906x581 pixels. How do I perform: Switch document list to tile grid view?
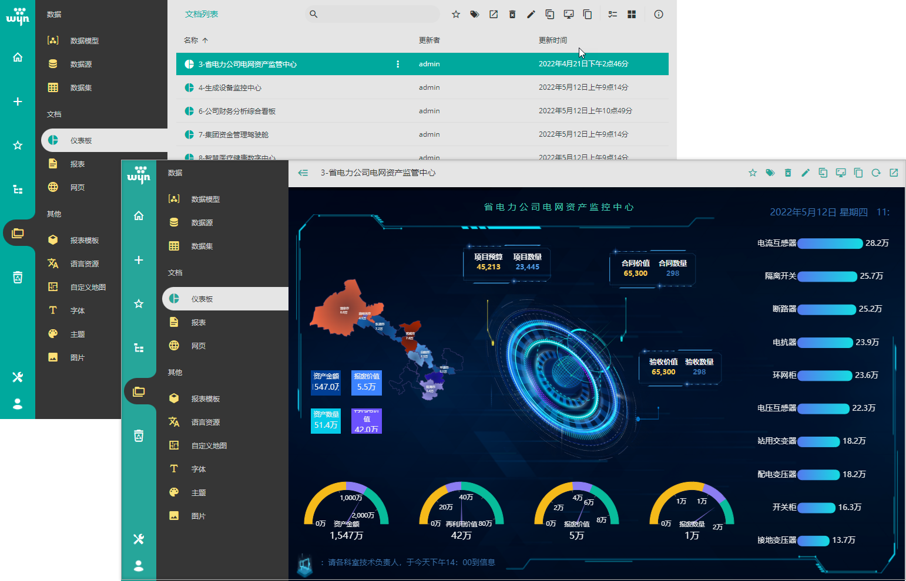click(x=632, y=15)
